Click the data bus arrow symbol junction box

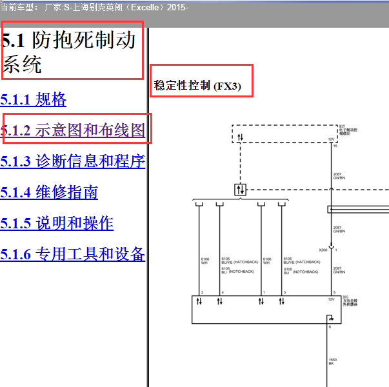pos(240,190)
